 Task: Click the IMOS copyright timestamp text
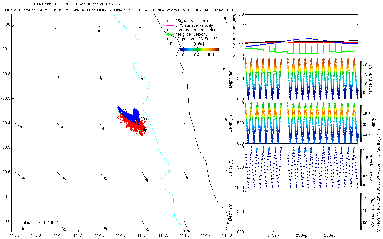point(379,180)
